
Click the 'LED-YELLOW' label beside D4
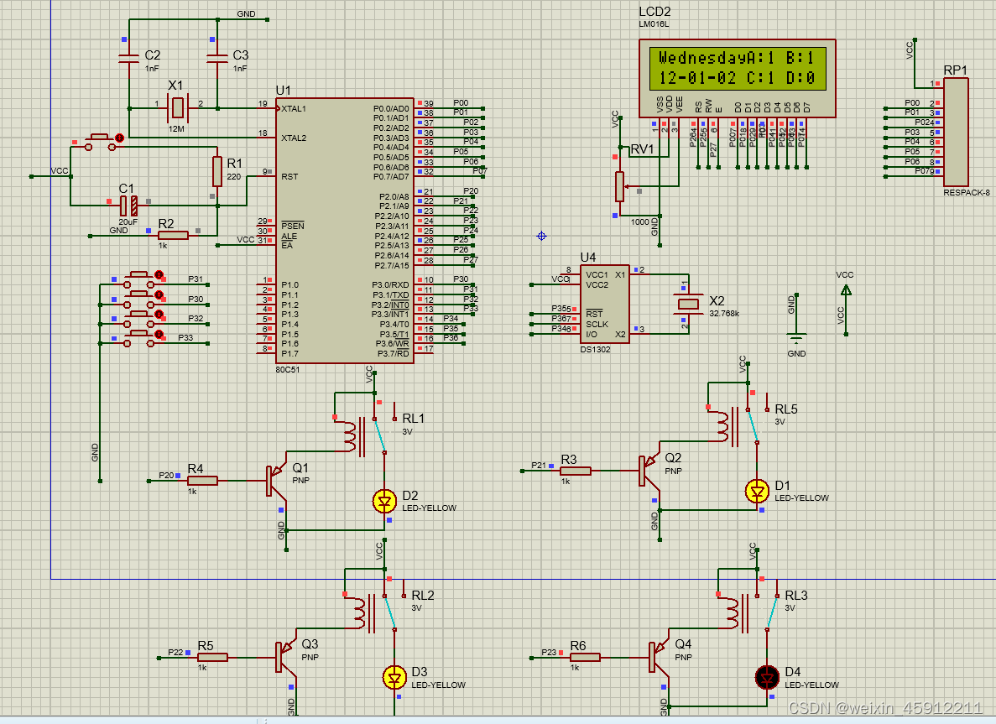click(811, 685)
